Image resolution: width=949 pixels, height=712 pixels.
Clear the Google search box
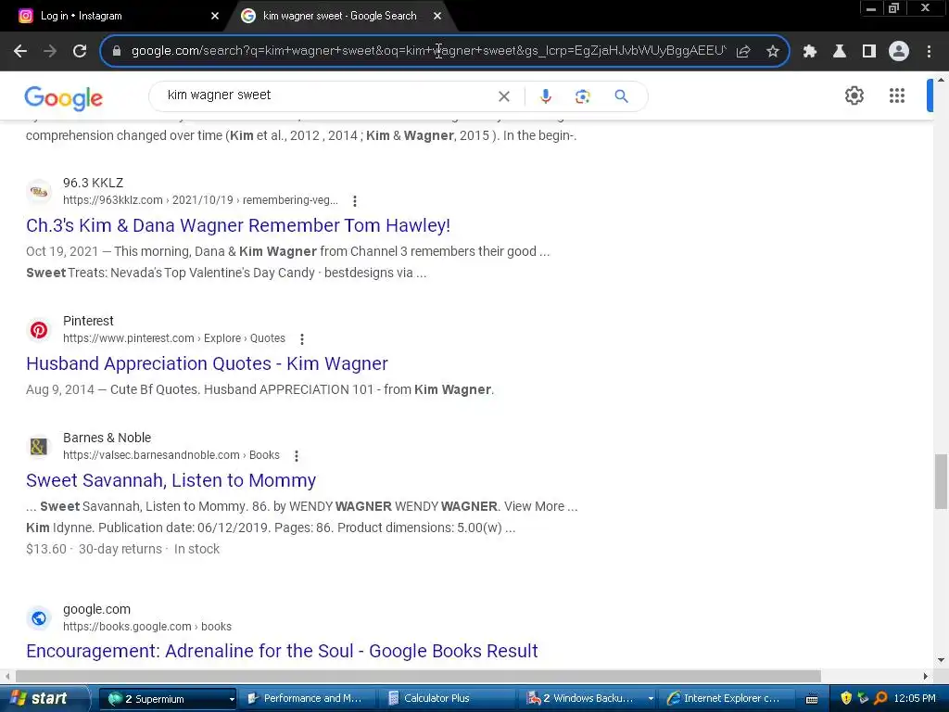pyautogui.click(x=503, y=96)
